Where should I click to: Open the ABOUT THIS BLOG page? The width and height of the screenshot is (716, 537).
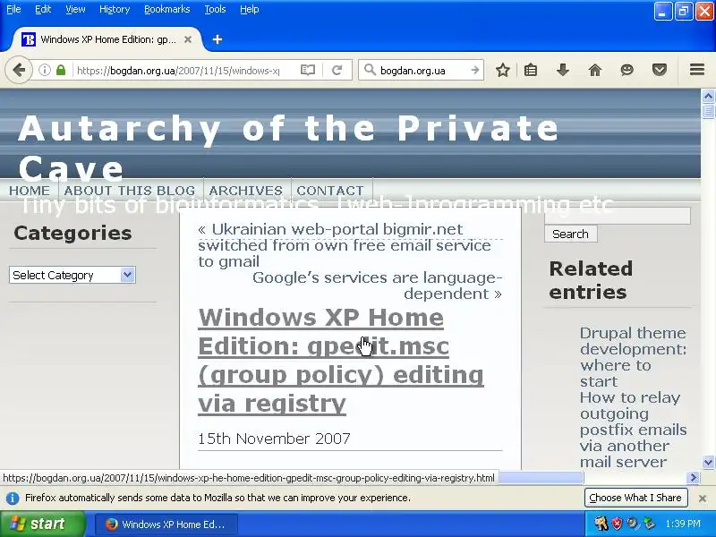(130, 191)
